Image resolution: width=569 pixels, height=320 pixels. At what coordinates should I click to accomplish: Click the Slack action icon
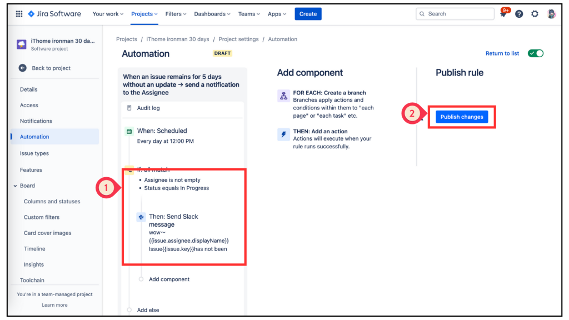141,217
